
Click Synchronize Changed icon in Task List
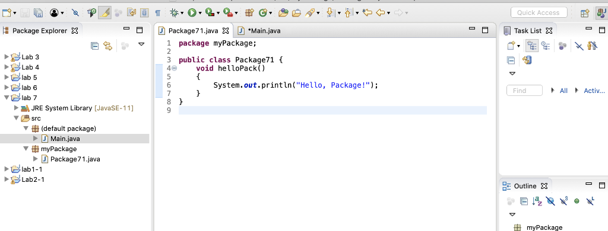527,60
